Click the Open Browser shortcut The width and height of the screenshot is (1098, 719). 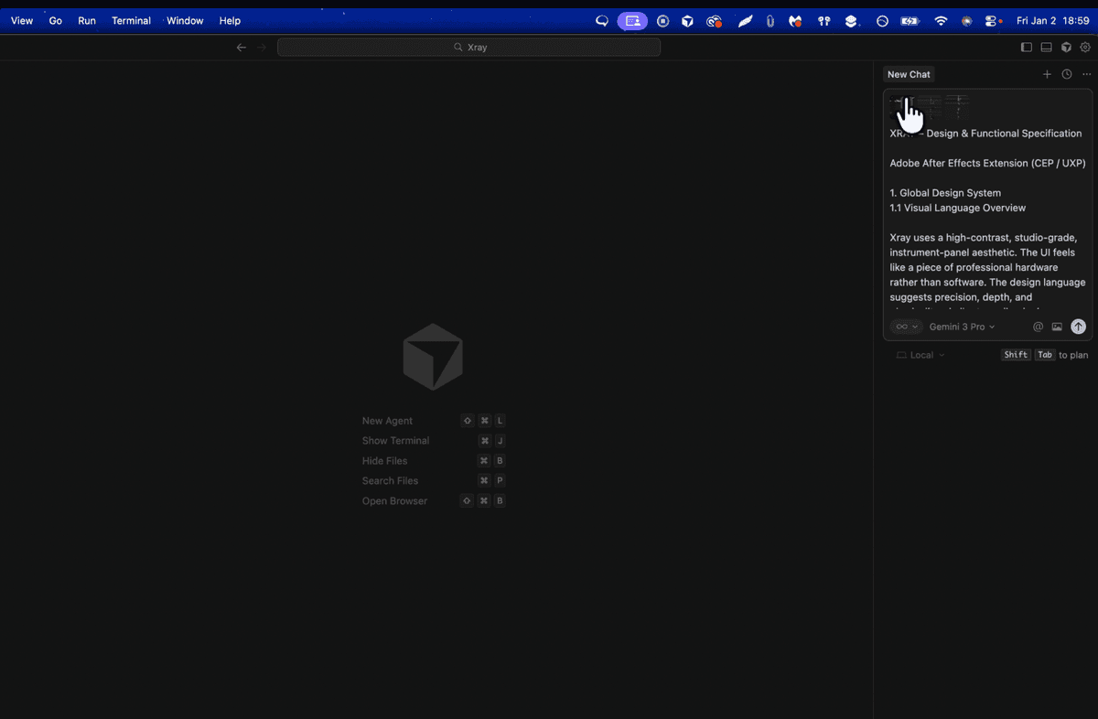click(x=394, y=500)
